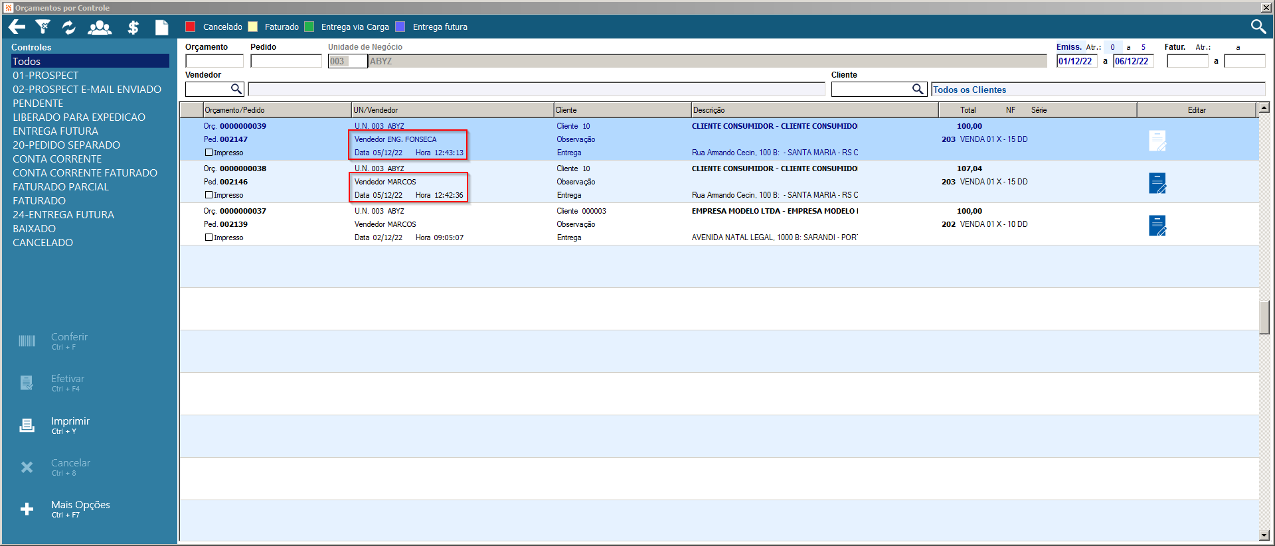Screen dimensions: 1275x546
Task: Open Cliente lookup magnifier
Action: (918, 89)
